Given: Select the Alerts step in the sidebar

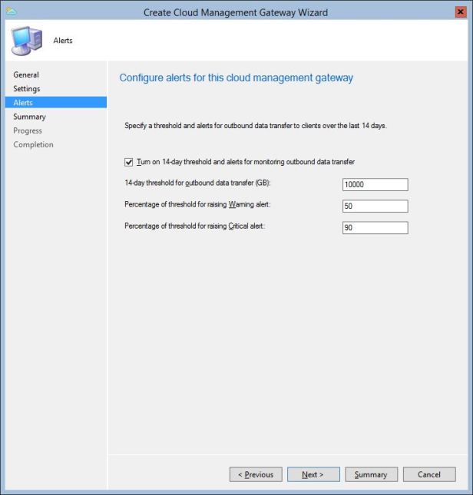Looking at the screenshot, I should click(x=56, y=103).
